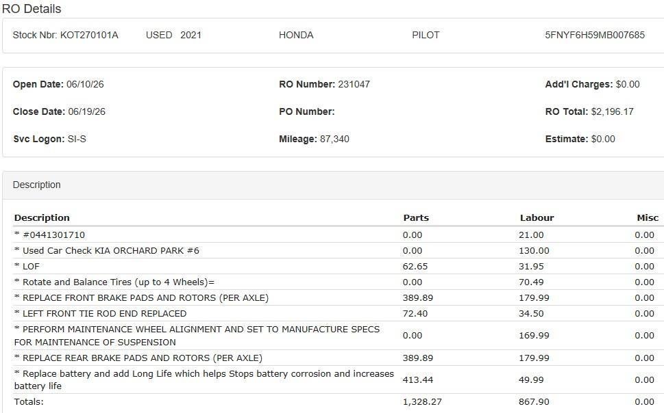Click the Labour column header

tap(537, 217)
